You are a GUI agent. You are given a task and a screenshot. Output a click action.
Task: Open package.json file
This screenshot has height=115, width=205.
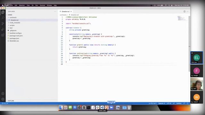click(x=32, y=38)
